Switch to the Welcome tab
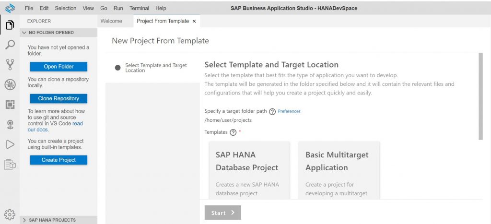This screenshot has height=224, width=491. (x=111, y=21)
